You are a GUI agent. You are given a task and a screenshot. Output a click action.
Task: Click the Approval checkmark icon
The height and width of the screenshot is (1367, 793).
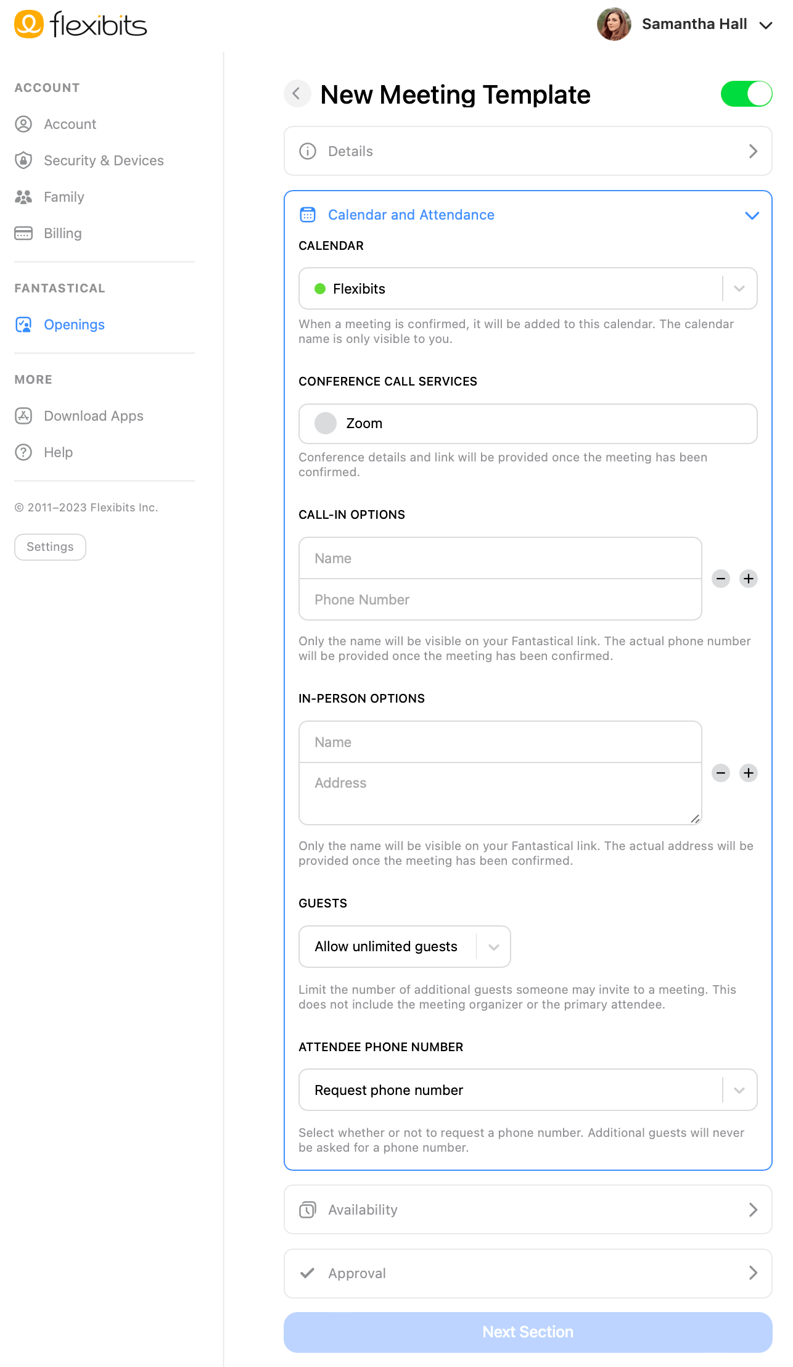click(x=308, y=1273)
